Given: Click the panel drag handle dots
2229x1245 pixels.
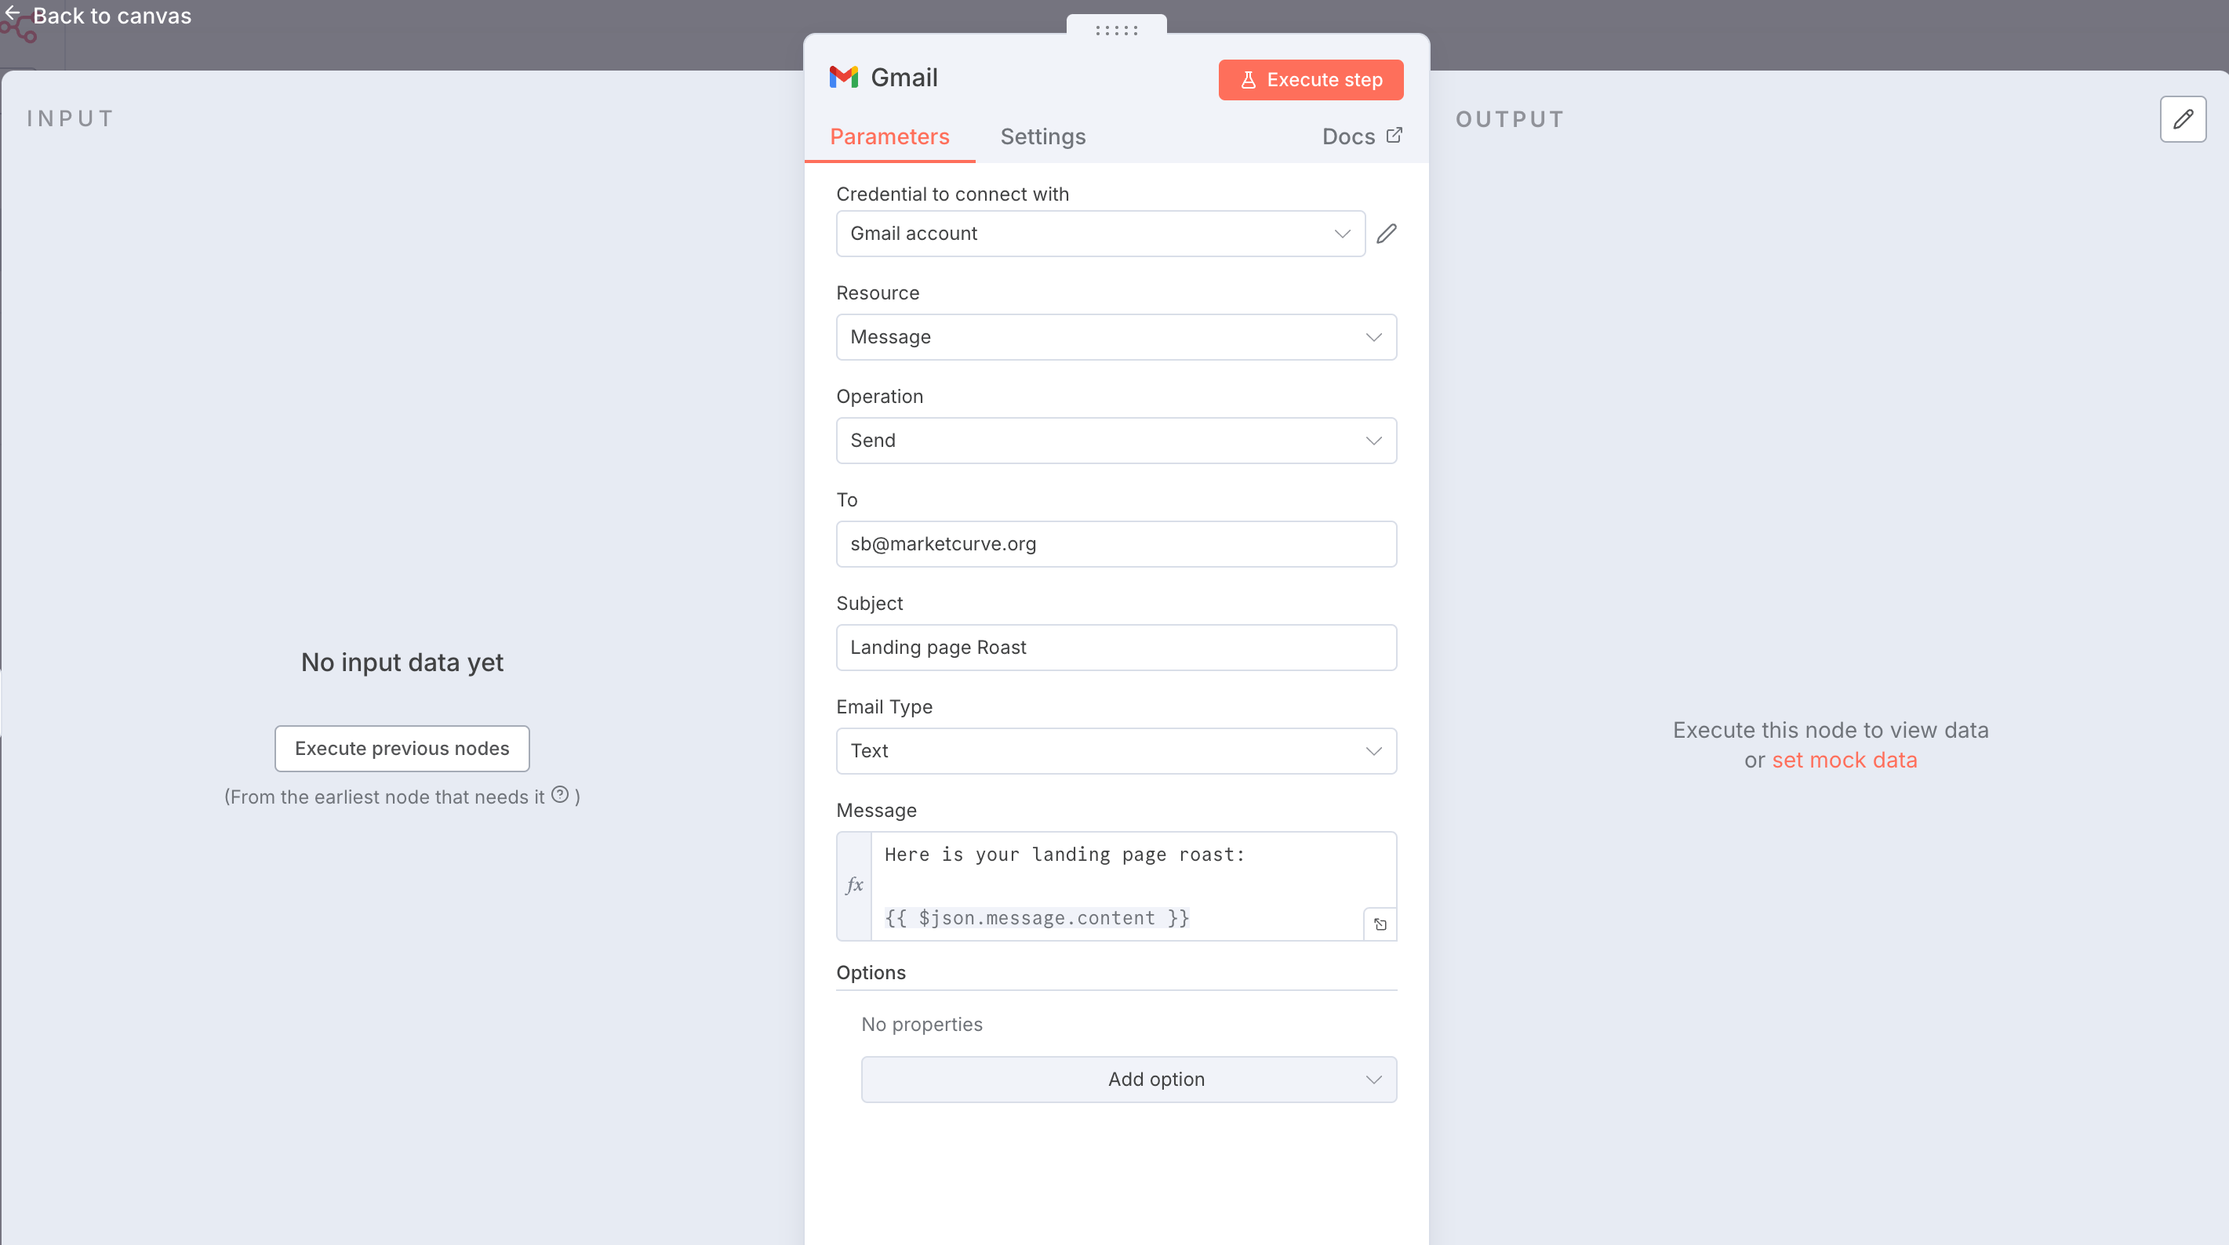Looking at the screenshot, I should (x=1116, y=31).
